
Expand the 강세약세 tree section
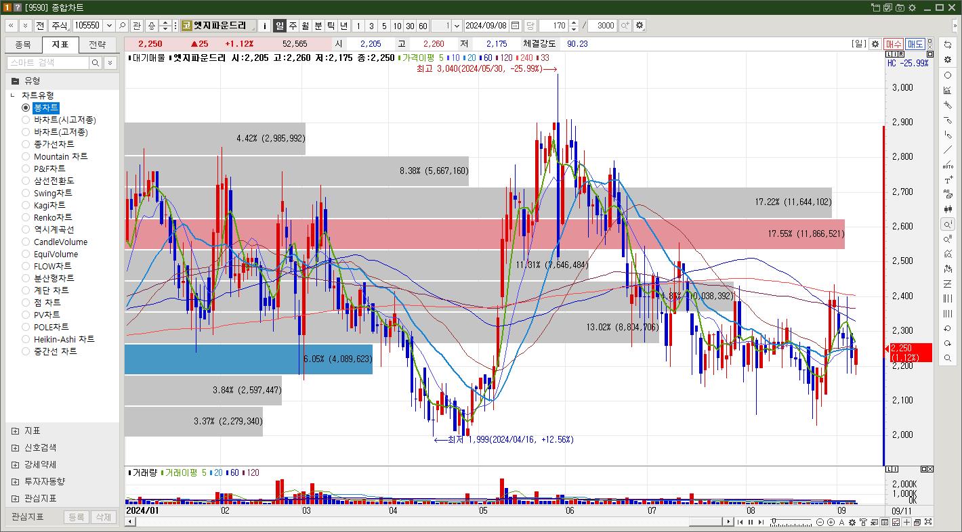(x=16, y=464)
